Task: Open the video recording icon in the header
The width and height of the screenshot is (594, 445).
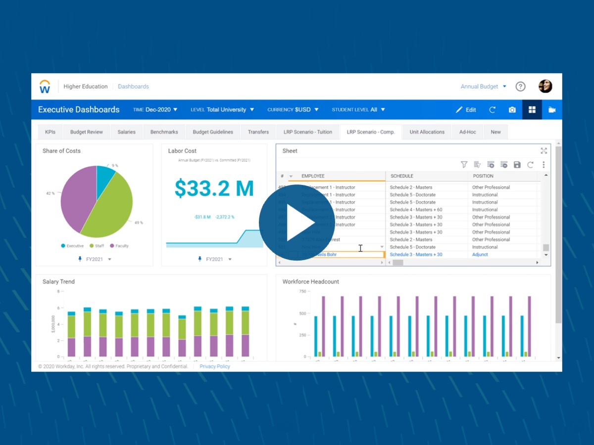Action: point(552,109)
